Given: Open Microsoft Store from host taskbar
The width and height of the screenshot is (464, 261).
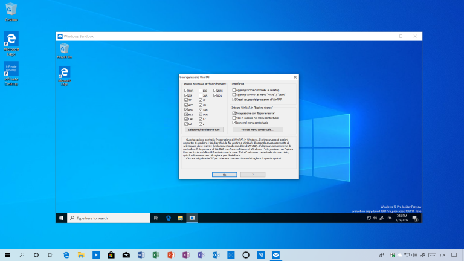Looking at the screenshot, I should 111,255.
